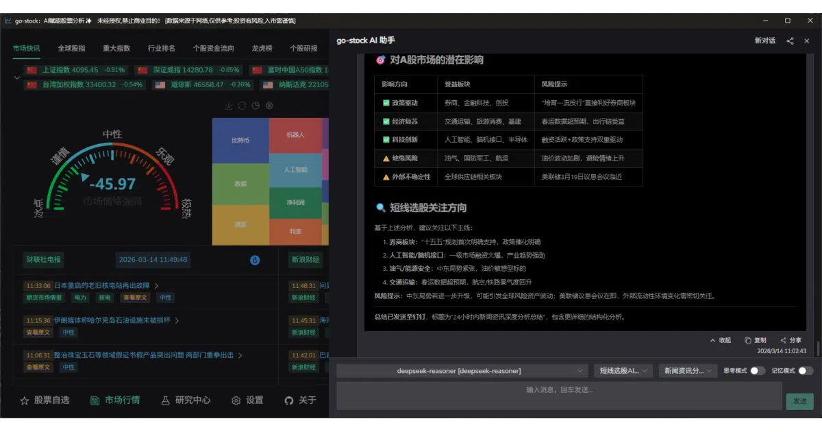
Task: Refresh the 财联社电报 news feed
Action: [255, 260]
